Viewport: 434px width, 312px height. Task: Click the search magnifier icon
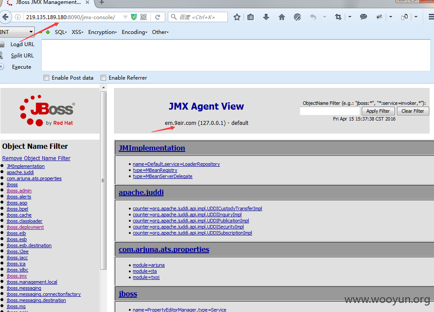pyautogui.click(x=174, y=17)
